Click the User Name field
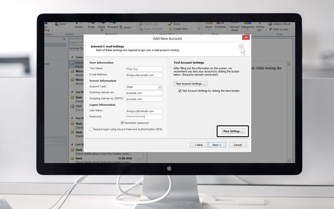This screenshot has height=209, width=334. coord(144,111)
